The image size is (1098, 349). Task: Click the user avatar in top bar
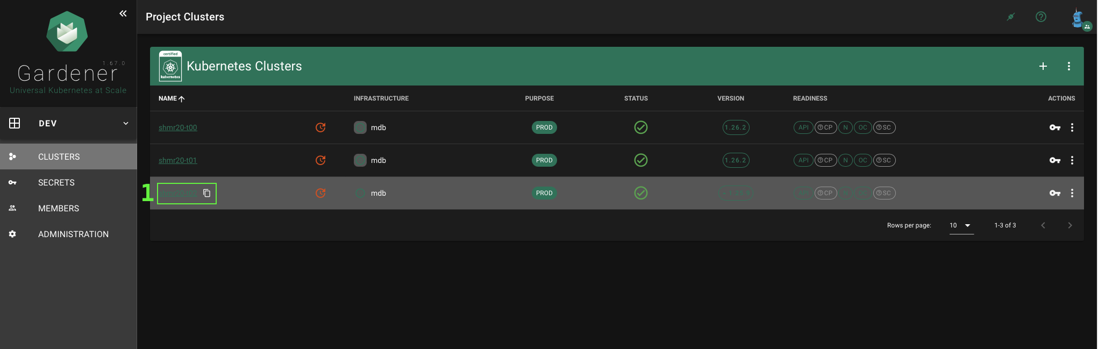coord(1078,18)
